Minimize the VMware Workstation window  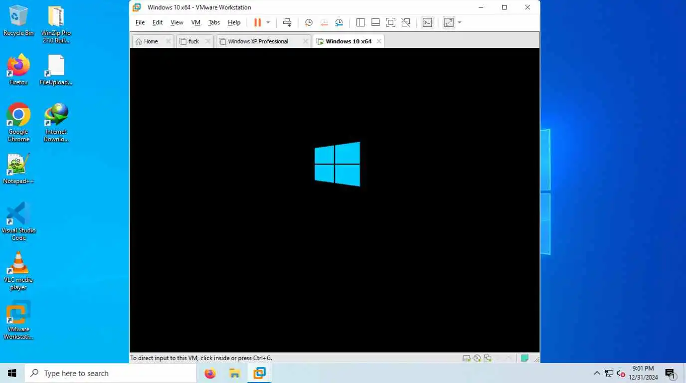(x=481, y=7)
